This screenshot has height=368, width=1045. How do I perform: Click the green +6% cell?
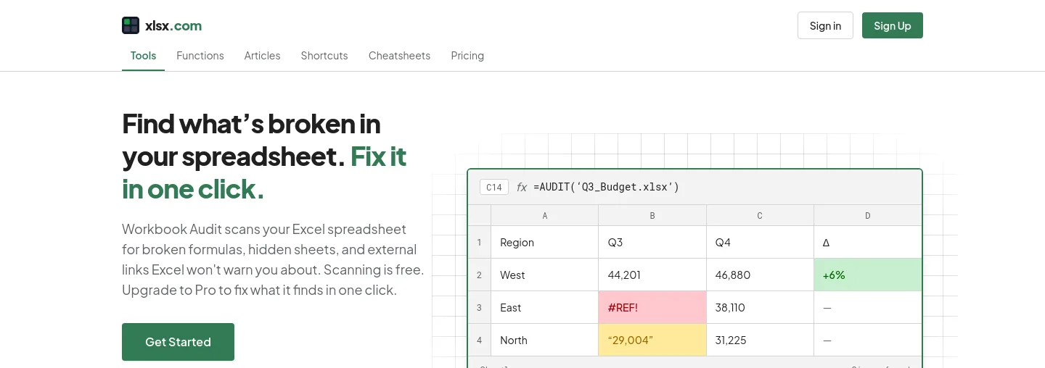click(x=868, y=275)
